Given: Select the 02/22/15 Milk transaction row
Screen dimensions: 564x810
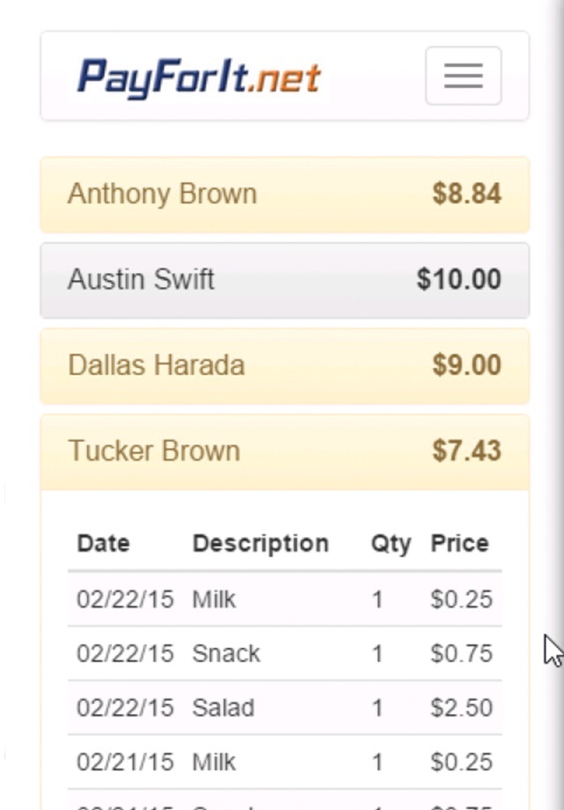Looking at the screenshot, I should pyautogui.click(x=284, y=600).
